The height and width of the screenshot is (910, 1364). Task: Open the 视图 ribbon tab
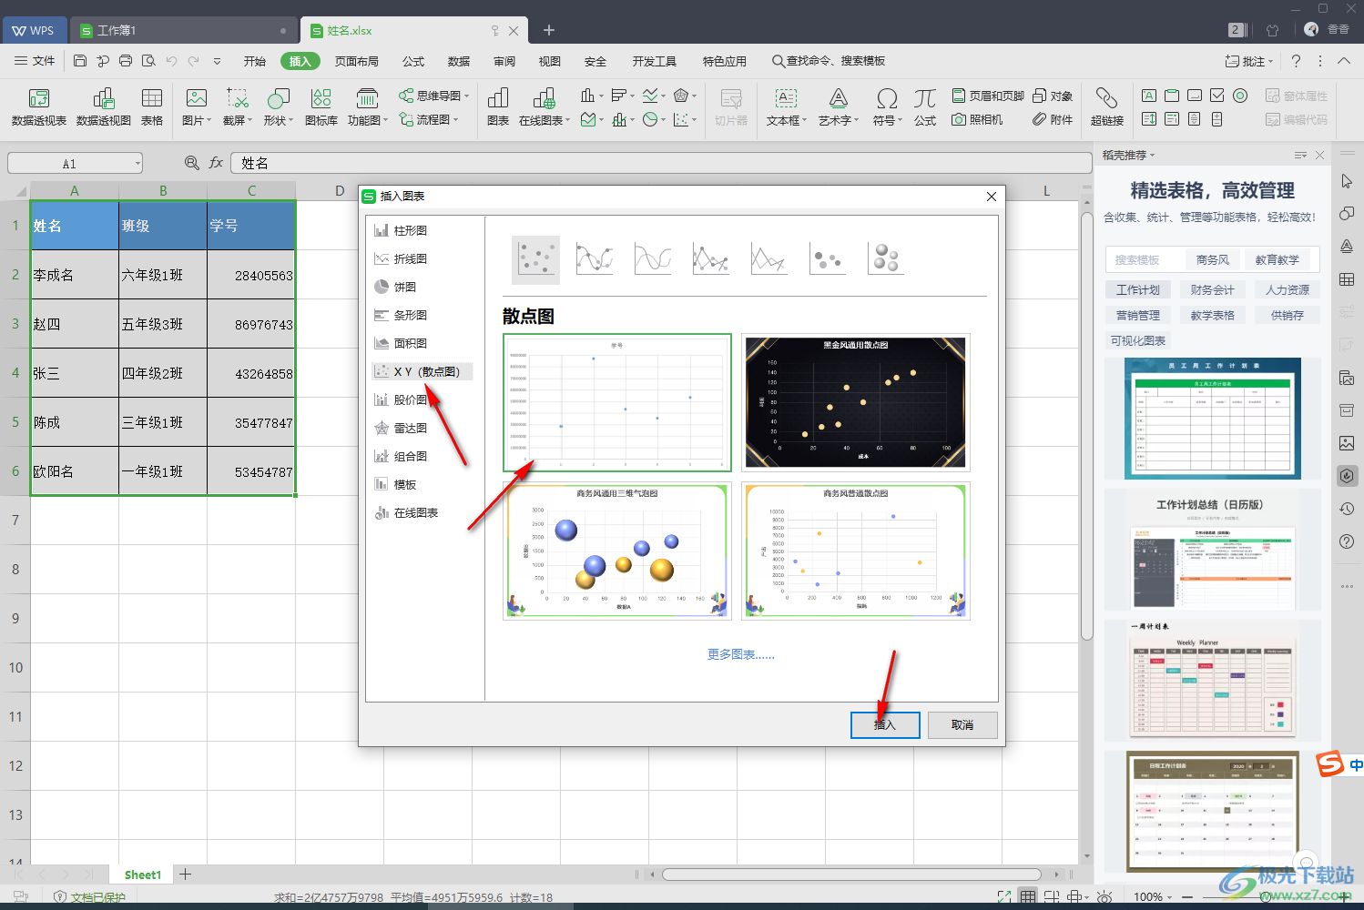point(550,61)
